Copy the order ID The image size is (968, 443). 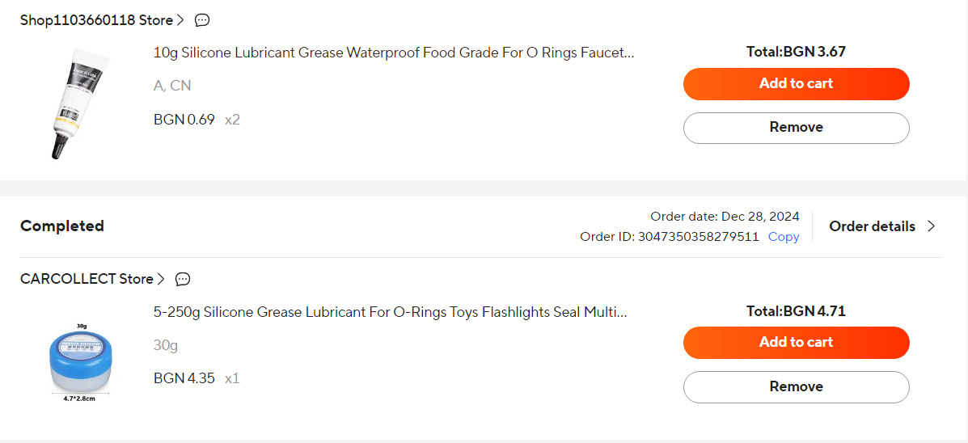point(783,237)
